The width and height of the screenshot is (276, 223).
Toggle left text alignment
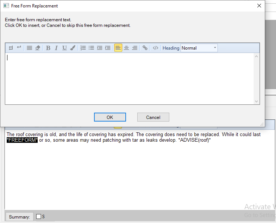(x=118, y=48)
